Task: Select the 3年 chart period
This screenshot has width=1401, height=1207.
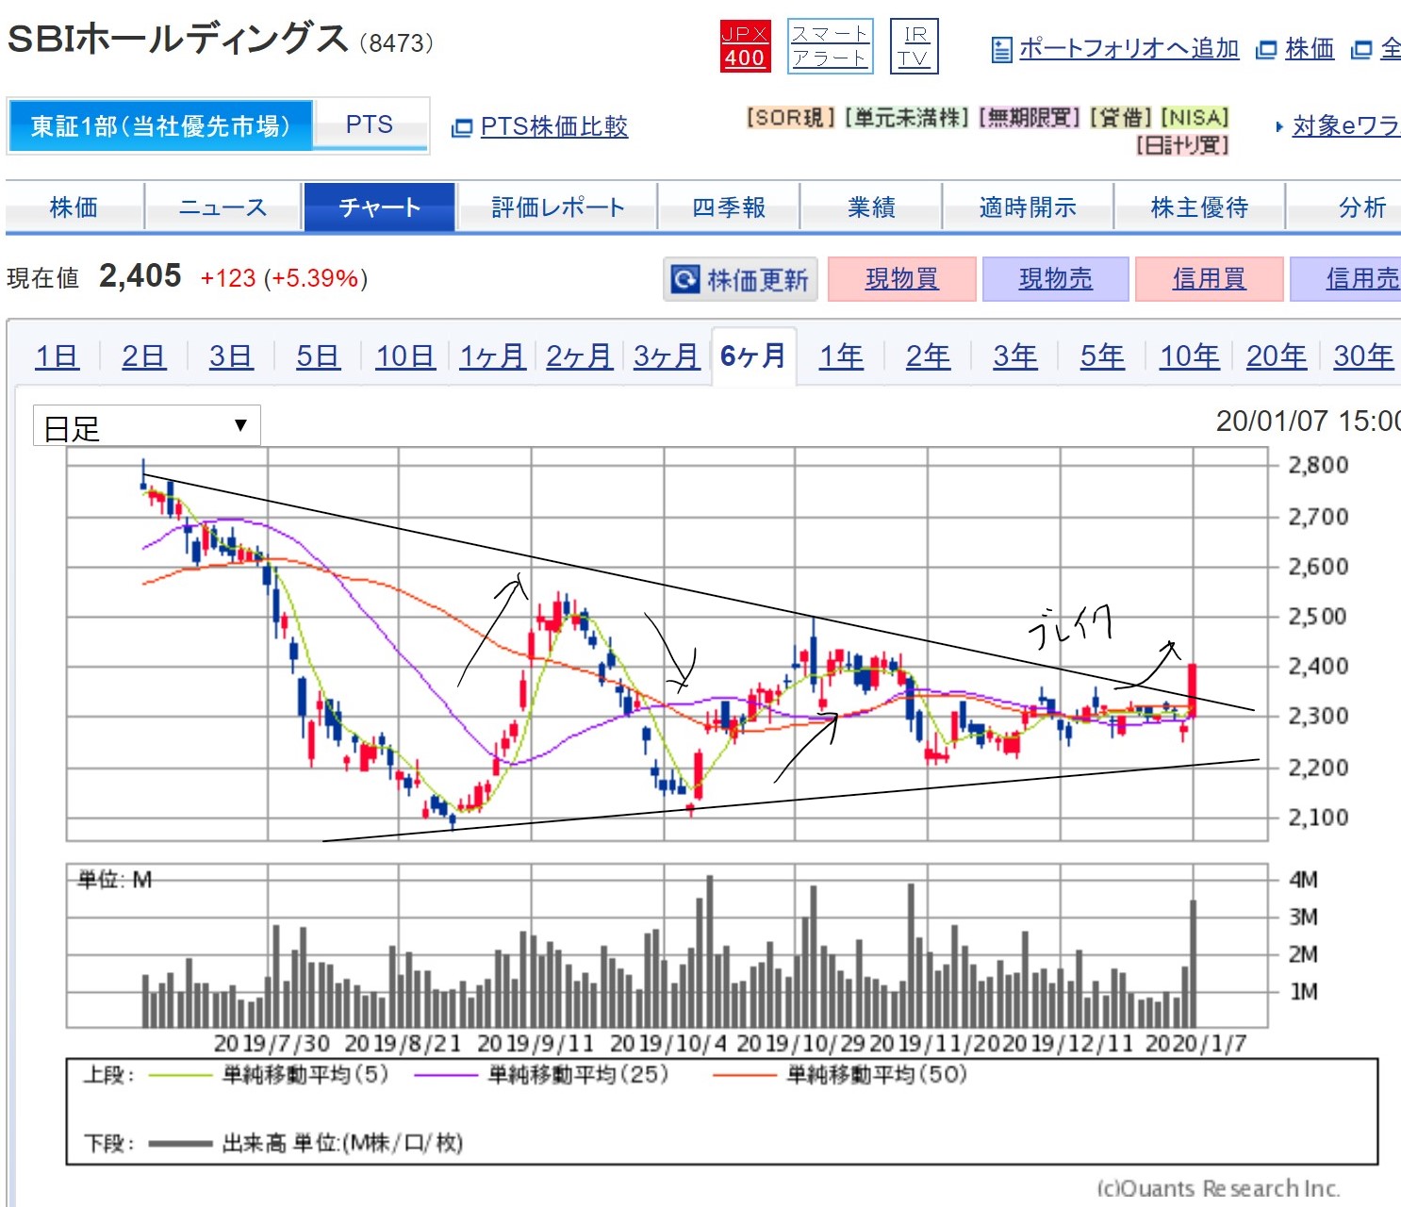Action: coord(1015,356)
